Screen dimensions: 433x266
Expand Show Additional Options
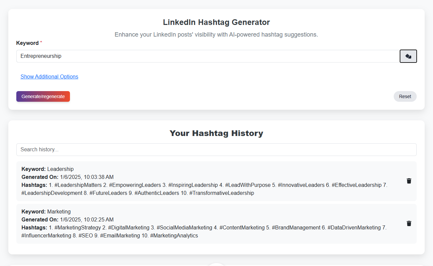click(x=49, y=76)
